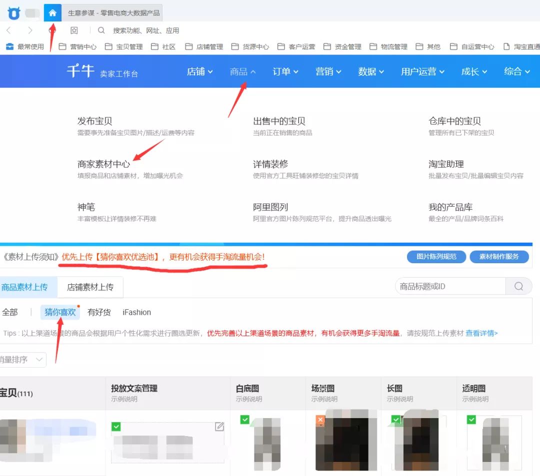Click the shield icon in the top-left corner
The height and width of the screenshot is (476, 540).
tap(13, 12)
